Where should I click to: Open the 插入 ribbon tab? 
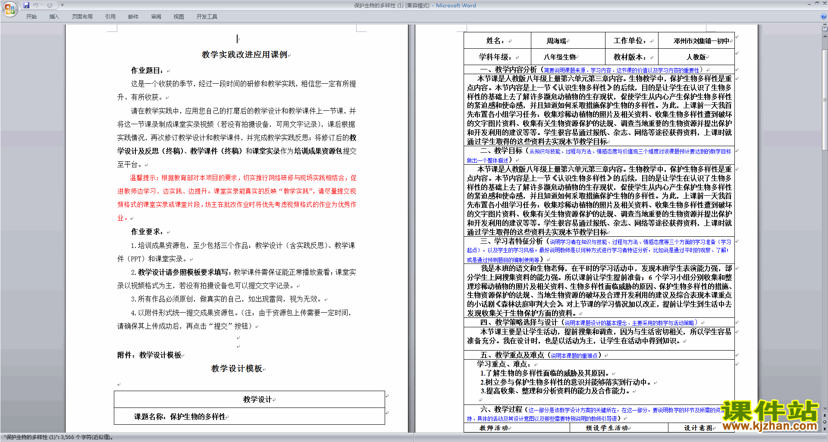coord(54,17)
